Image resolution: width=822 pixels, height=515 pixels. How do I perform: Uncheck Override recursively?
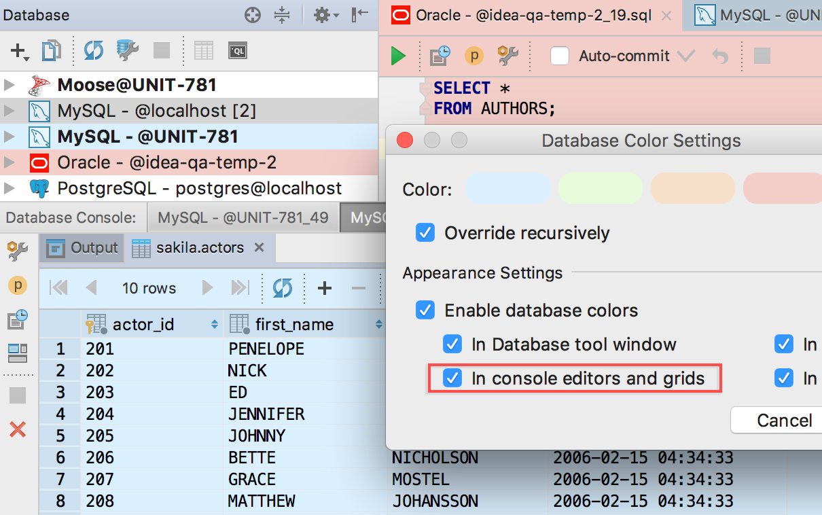coord(425,232)
